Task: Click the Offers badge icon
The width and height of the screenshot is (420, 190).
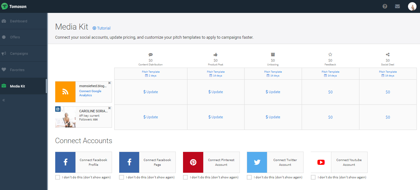Action: click(x=4, y=37)
